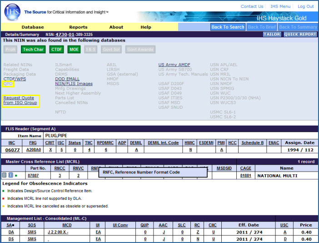Click the Back To Brief button
This screenshot has width=319, height=243.
(262, 27)
